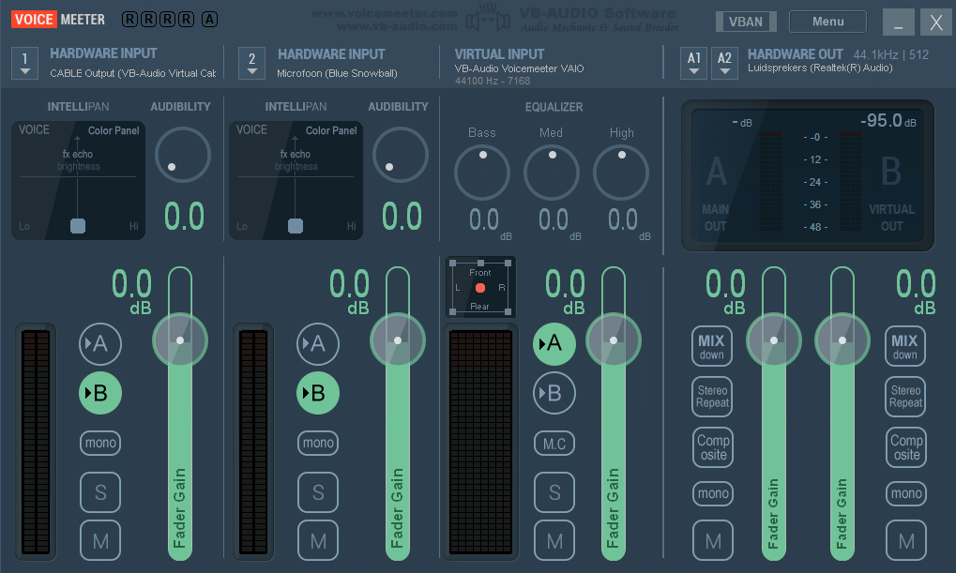This screenshot has width=956, height=573.
Task: Click the A cassette recorder indicator icon
Action: (x=209, y=20)
